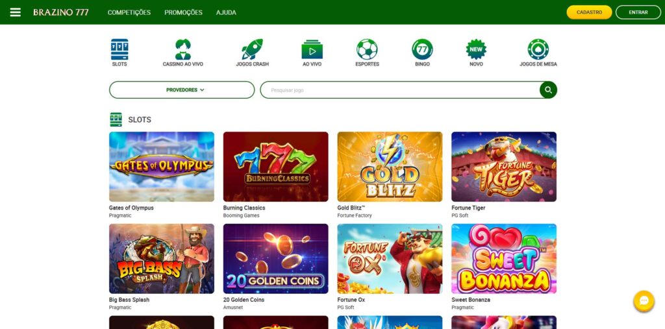Screen dimensions: 665x329
Task: Open the hamburger menu
Action: 16,12
